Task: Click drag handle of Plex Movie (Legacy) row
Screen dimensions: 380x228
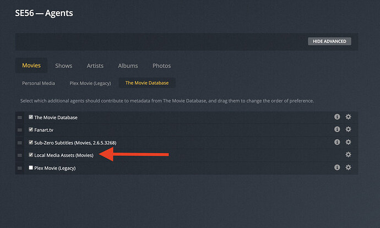Action: pyautogui.click(x=20, y=168)
